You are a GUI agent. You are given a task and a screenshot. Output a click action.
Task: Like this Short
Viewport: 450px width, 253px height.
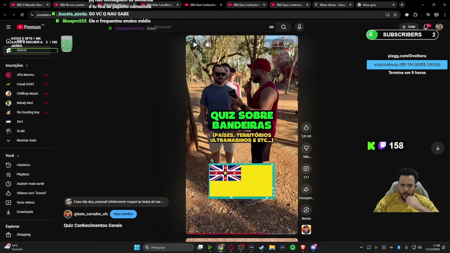pyautogui.click(x=306, y=128)
